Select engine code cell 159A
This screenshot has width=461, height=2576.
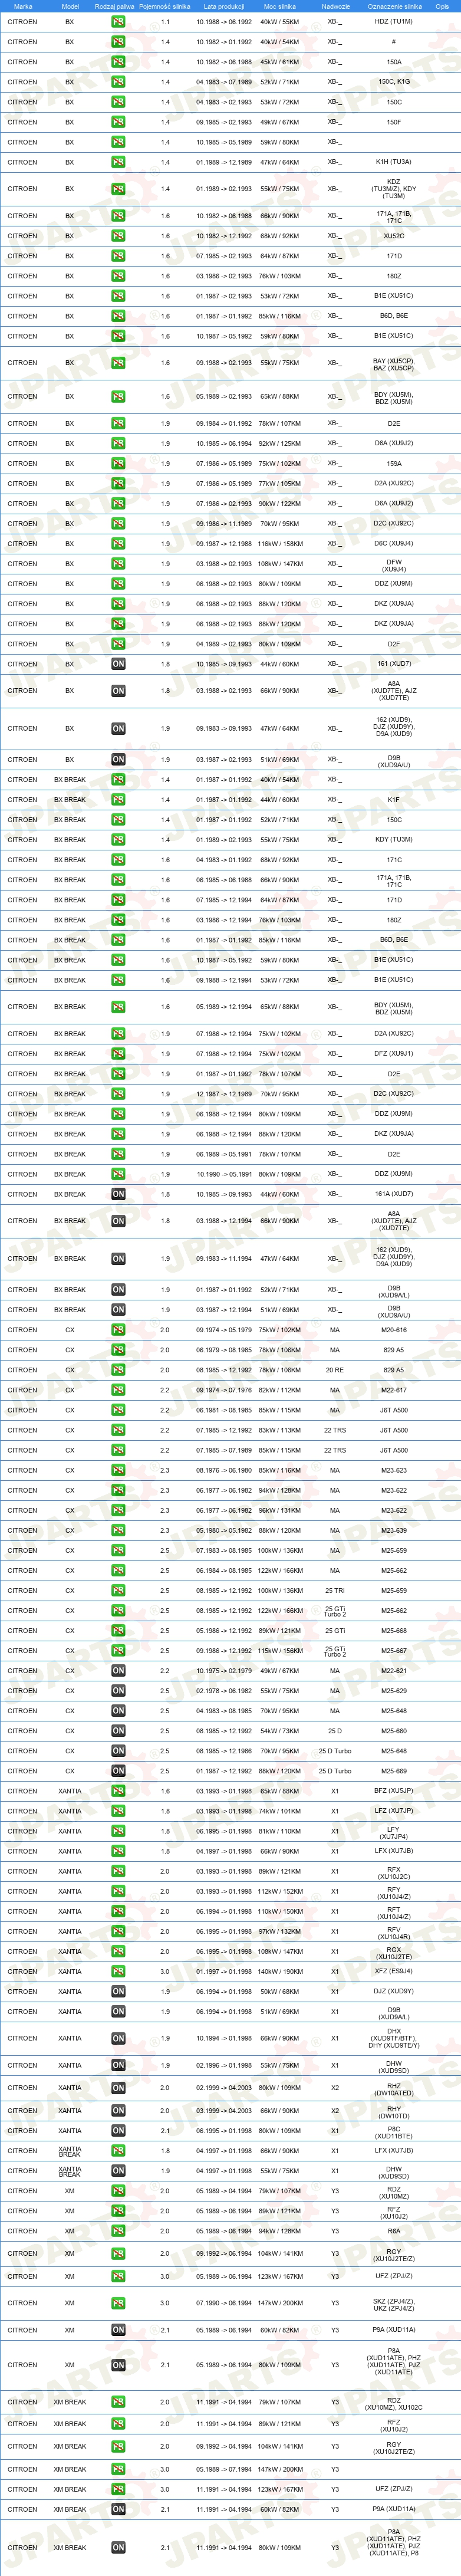pyautogui.click(x=394, y=463)
